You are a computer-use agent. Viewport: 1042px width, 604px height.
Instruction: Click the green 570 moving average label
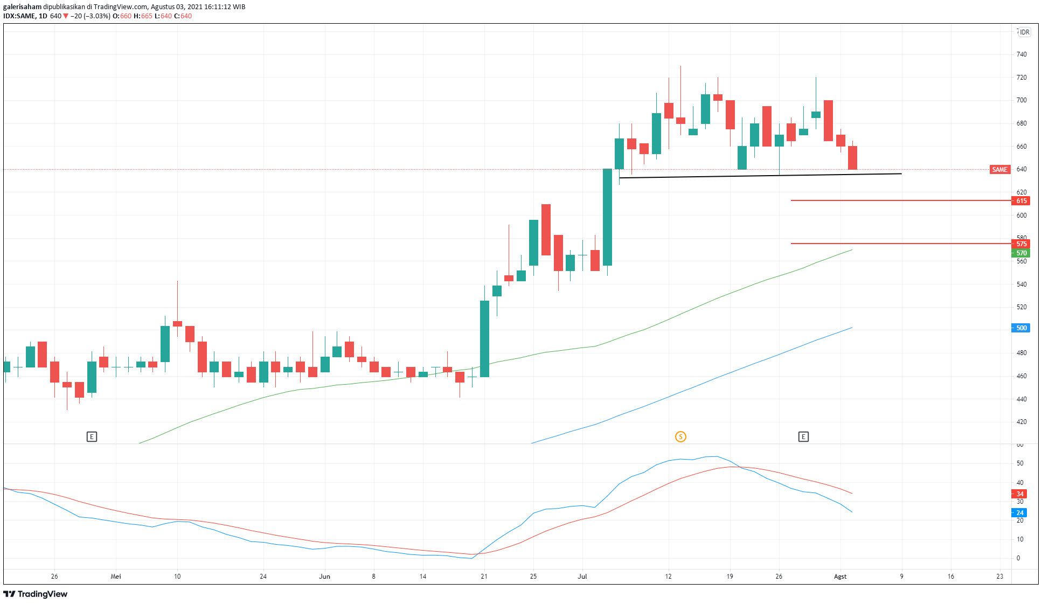coord(1021,253)
